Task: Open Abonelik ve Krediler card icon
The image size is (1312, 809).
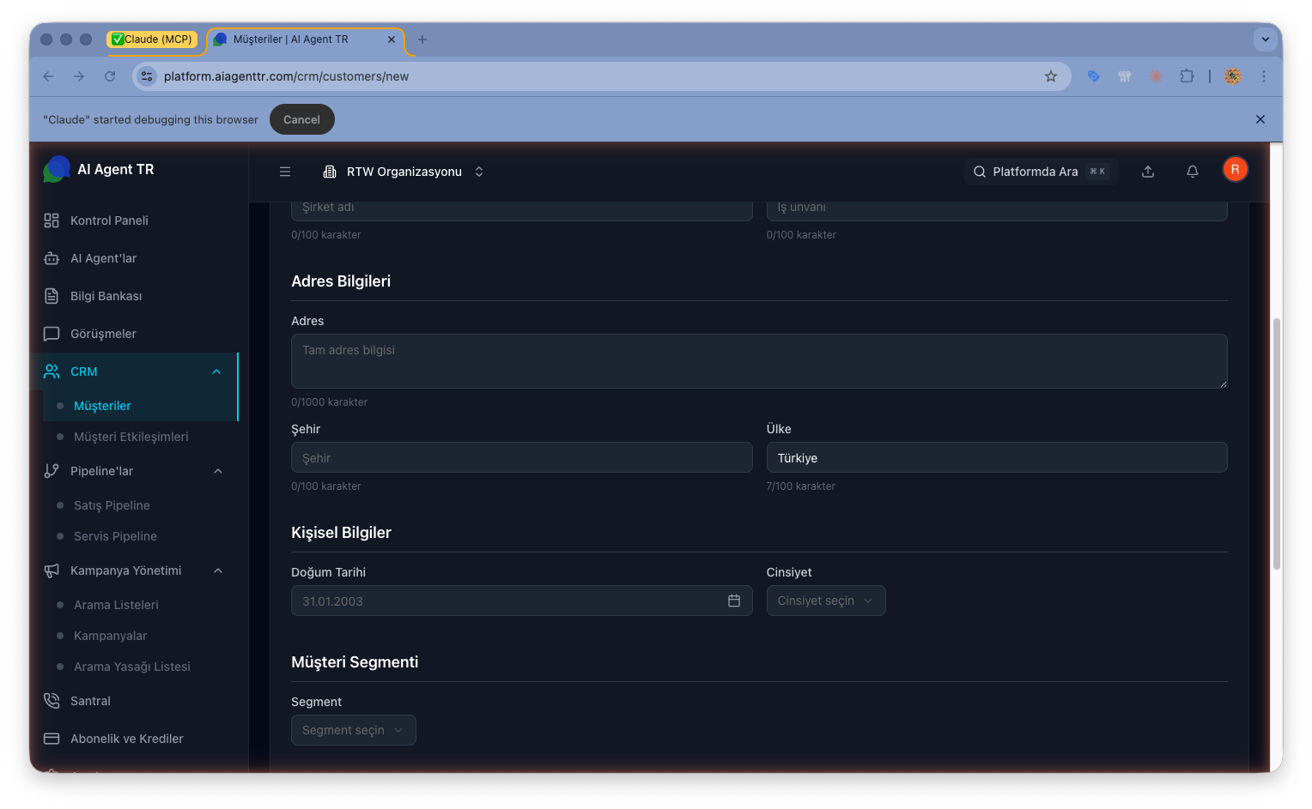Action: pos(52,739)
